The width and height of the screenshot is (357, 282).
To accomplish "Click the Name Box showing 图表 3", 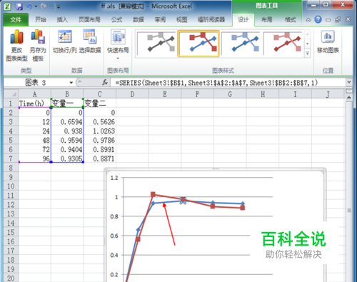I will (x=36, y=83).
